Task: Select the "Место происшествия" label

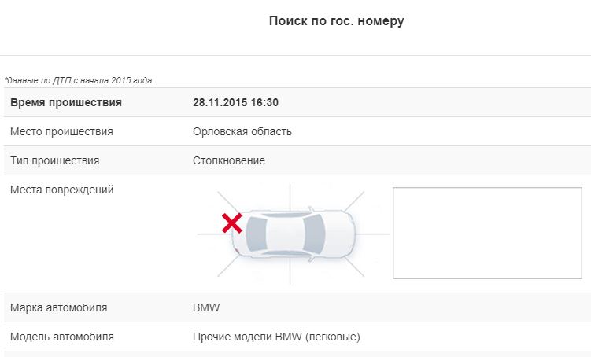Action: point(62,131)
